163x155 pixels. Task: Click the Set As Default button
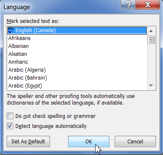coord(28,142)
